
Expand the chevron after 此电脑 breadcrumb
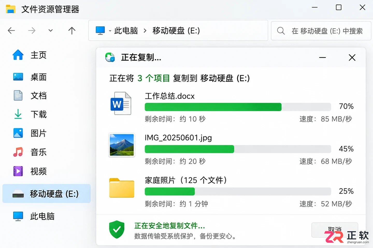pyautogui.click(x=145, y=31)
